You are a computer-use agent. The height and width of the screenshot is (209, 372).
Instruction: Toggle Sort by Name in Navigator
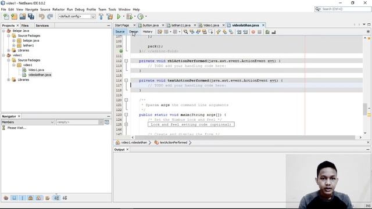click(x=56, y=198)
